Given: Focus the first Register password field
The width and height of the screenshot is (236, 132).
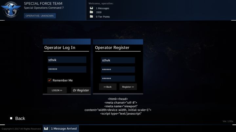Looking at the screenshot, I should [118, 70].
